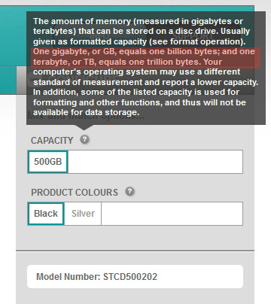Choose the Black product colour
The height and width of the screenshot is (304, 271).
pyautogui.click(x=46, y=214)
